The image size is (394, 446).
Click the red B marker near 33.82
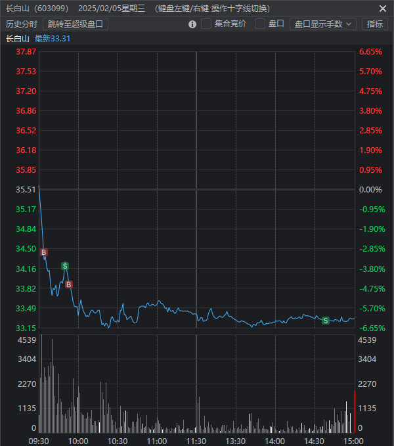69,284
